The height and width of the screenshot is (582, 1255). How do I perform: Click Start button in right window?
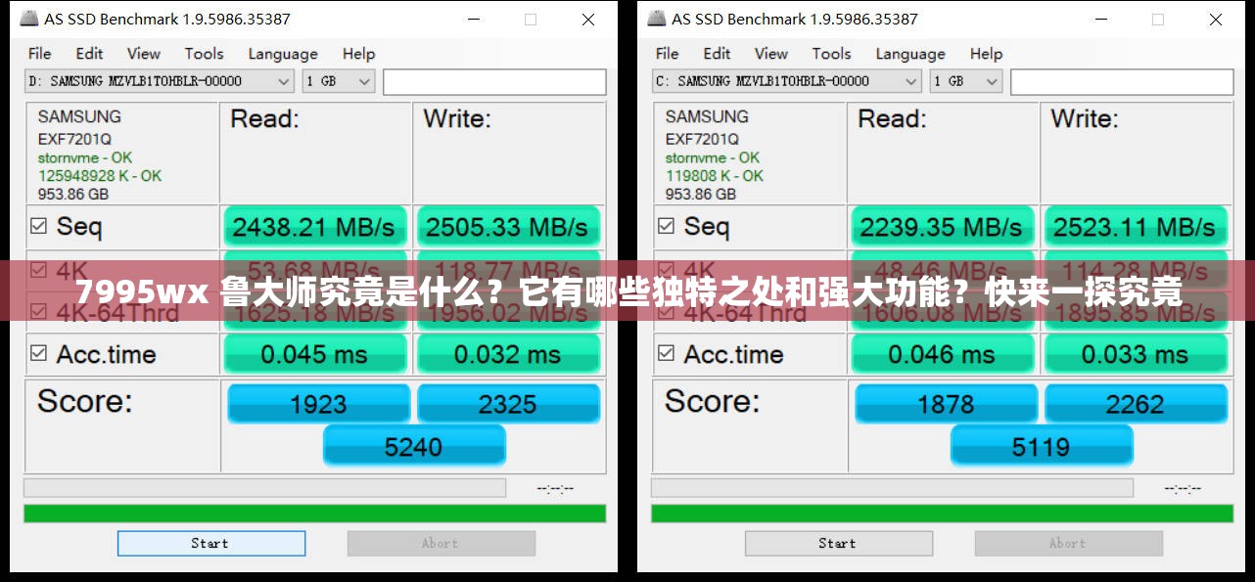(x=839, y=543)
